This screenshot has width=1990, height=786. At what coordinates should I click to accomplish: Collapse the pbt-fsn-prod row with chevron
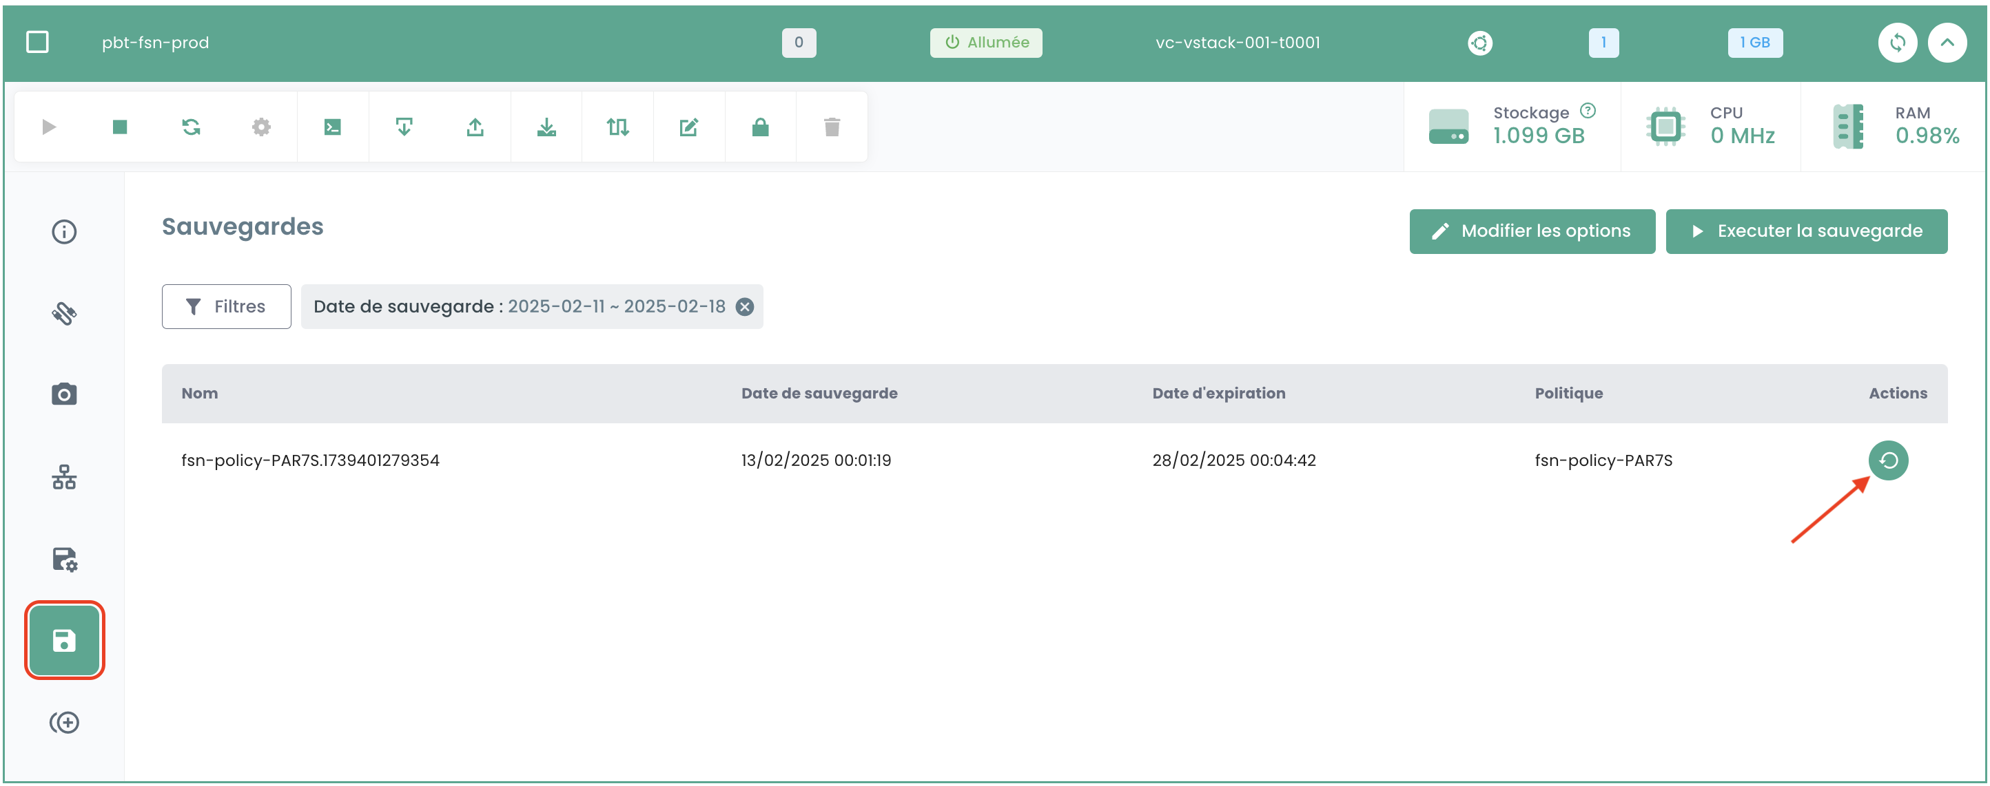(x=1947, y=43)
